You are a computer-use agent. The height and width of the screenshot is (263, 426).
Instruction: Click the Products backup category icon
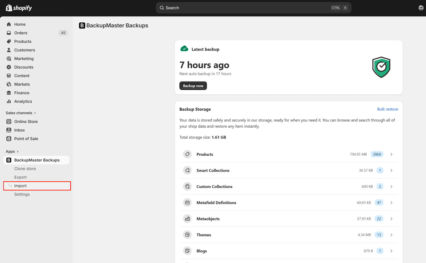tap(187, 154)
